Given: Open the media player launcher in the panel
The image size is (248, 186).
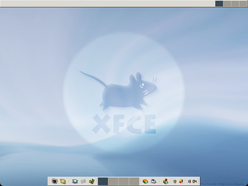Looking at the screenshot, I should click(x=92, y=182).
